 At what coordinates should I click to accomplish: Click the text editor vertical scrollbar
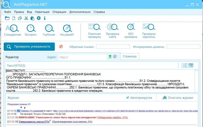(x=197, y=81)
